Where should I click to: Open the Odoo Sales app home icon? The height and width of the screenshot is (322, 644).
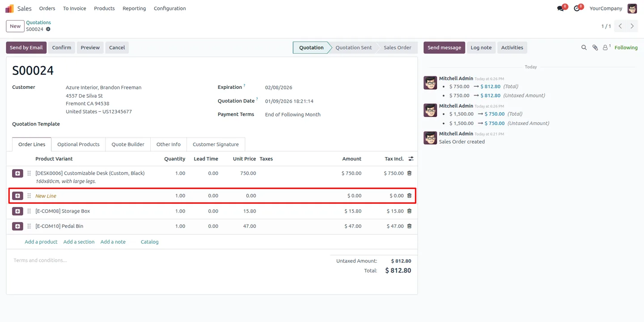tap(9, 8)
